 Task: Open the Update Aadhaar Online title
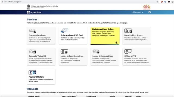tap(103, 29)
